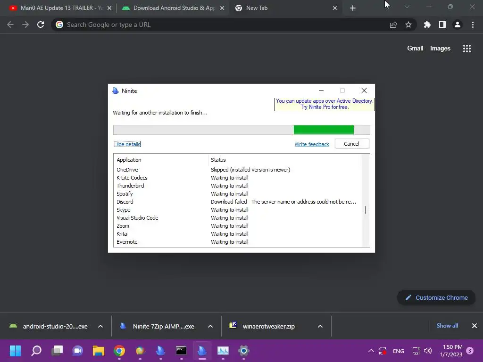Screen dimensions: 483x362
Task: Switch to Download Android Studio tab
Action: point(173,8)
